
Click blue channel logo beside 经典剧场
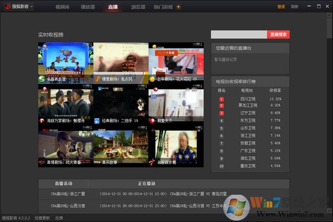tap(97, 121)
